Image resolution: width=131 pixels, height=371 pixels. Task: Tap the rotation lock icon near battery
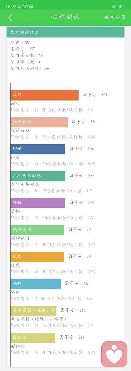click(x=114, y=7)
